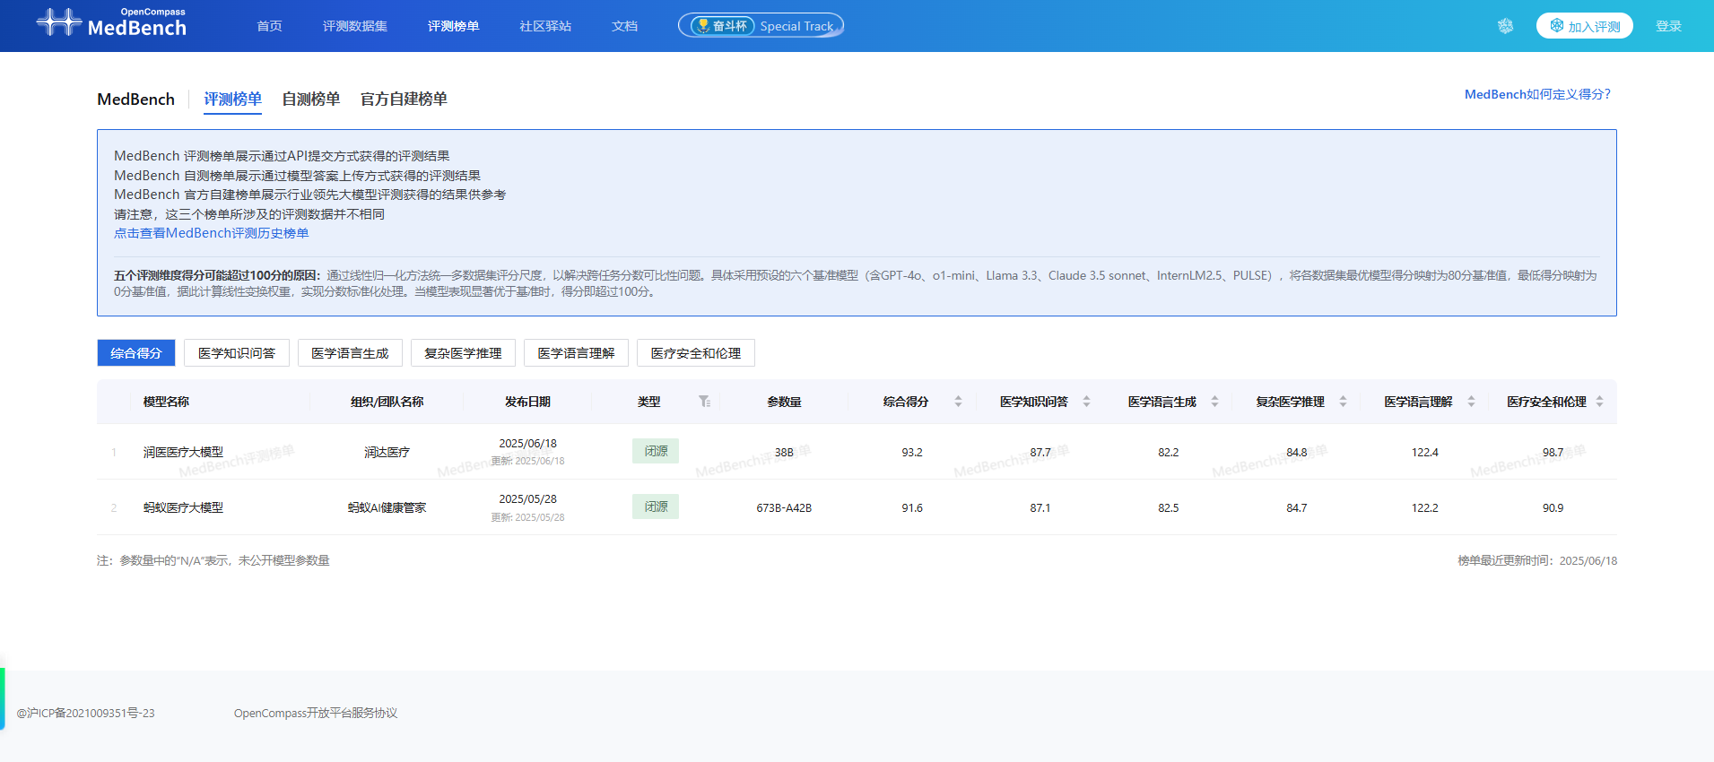The width and height of the screenshot is (1714, 762).
Task: Open the 奋斗杯 Special Track banner
Action: tap(761, 26)
